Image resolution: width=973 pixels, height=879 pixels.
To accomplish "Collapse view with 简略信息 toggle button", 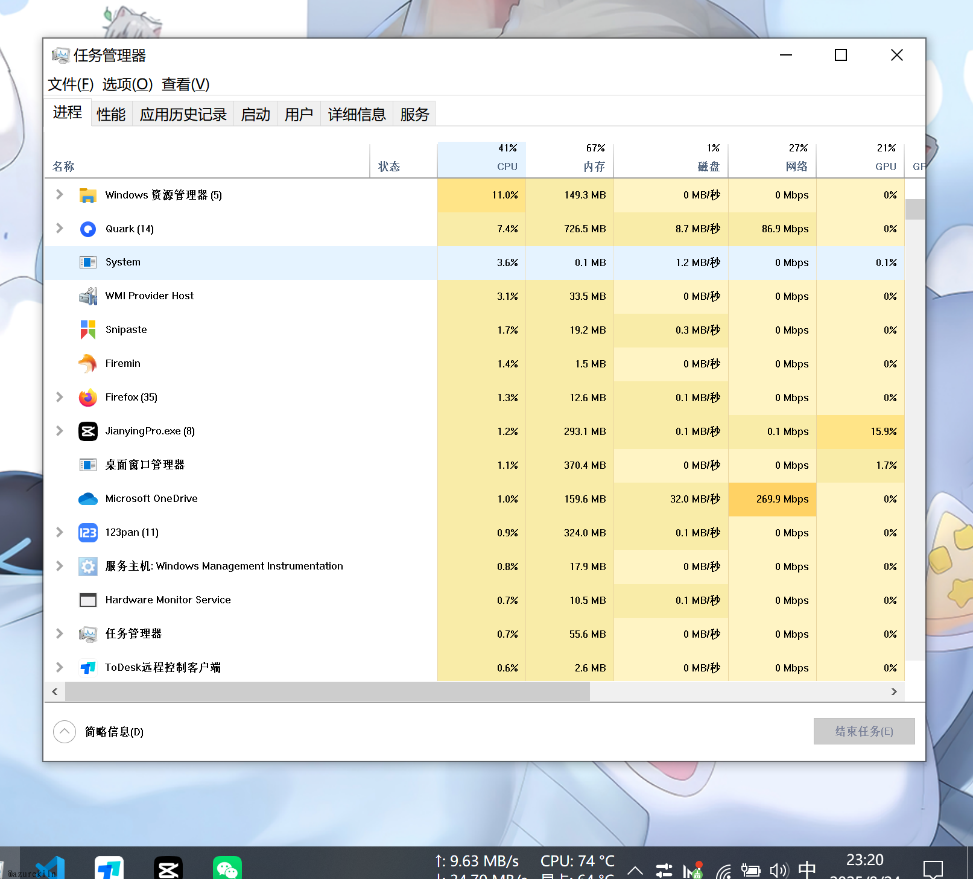I will pos(65,732).
